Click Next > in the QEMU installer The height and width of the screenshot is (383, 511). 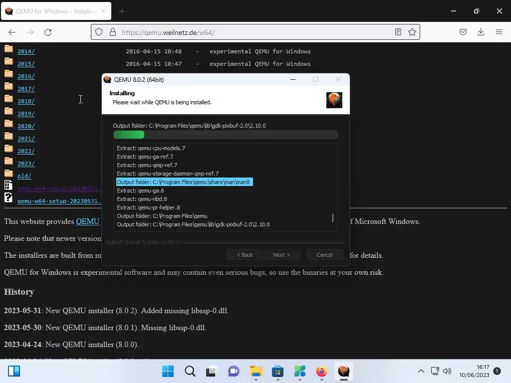coord(281,255)
